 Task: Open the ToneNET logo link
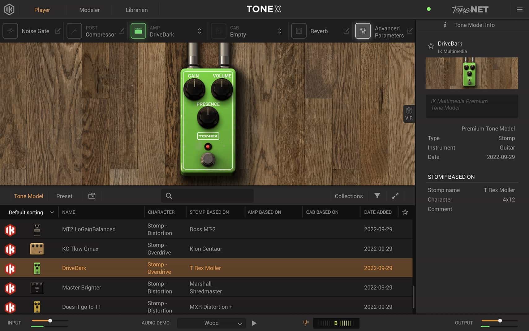point(470,10)
